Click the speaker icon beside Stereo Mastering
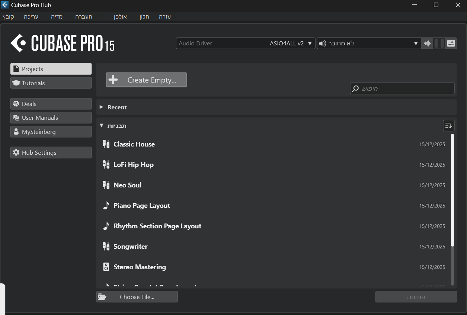The image size is (467, 315). pyautogui.click(x=106, y=267)
